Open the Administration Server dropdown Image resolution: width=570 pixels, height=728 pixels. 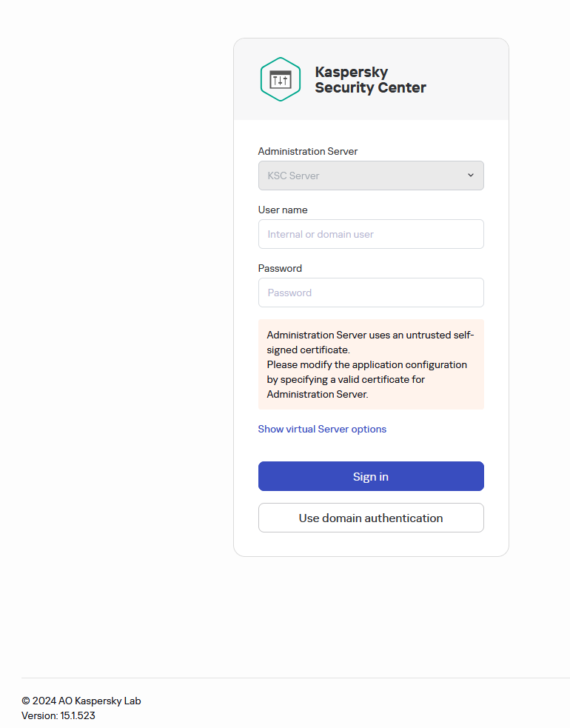370,176
